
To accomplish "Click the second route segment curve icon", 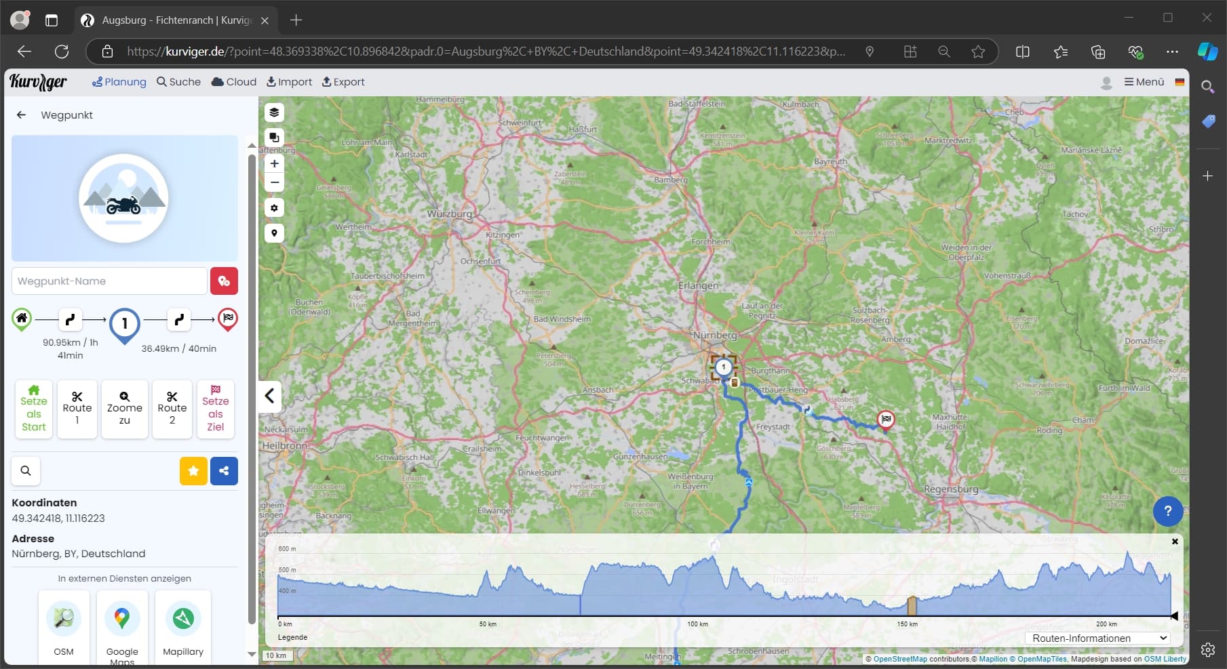I will pyautogui.click(x=178, y=319).
